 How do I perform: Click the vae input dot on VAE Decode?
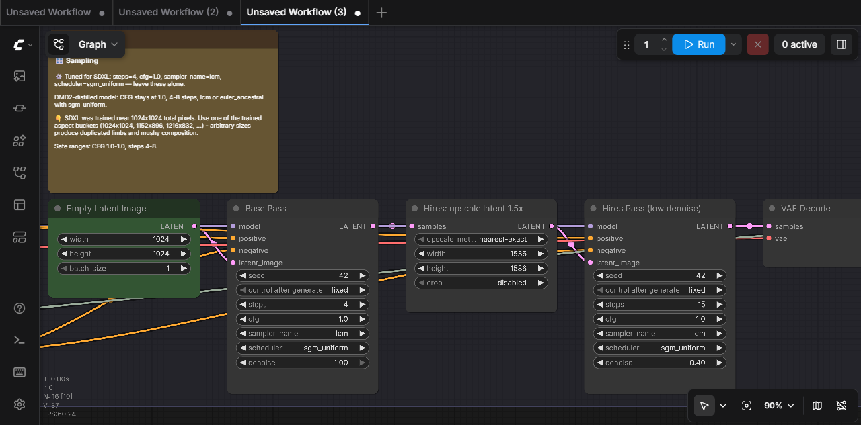pos(769,238)
